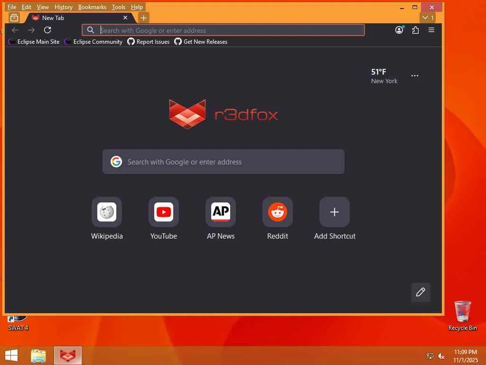Maximize the r3dfox window
Screen dimensions: 486x365
[415, 8]
